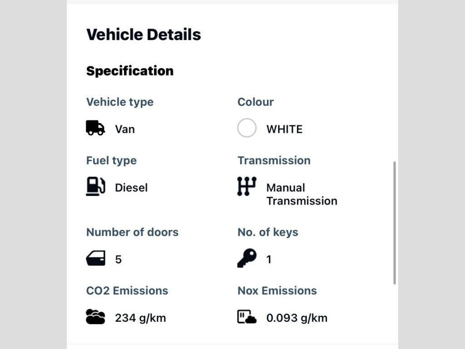Click the Diesel fuel type text

(x=131, y=188)
